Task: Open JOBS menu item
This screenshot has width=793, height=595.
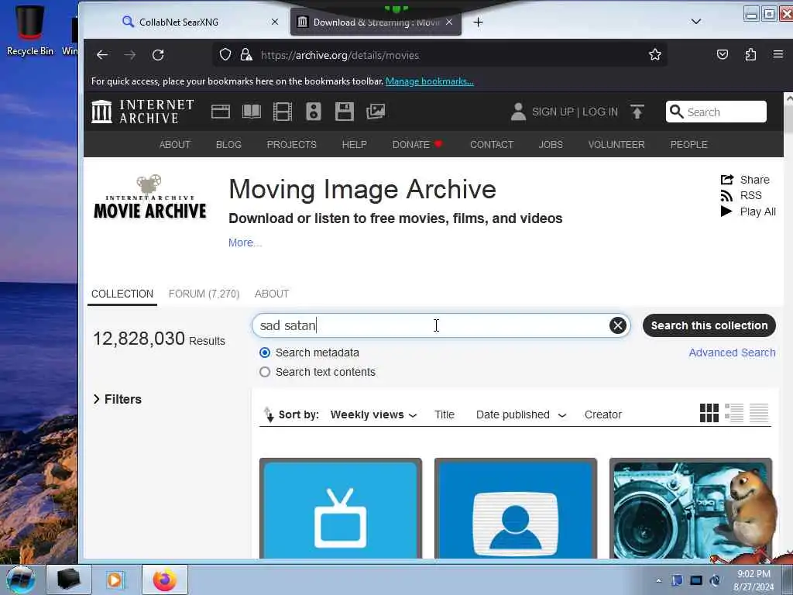Action: pos(551,145)
